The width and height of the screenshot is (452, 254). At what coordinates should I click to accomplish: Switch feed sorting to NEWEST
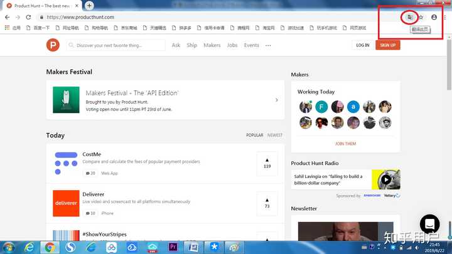[x=275, y=135]
